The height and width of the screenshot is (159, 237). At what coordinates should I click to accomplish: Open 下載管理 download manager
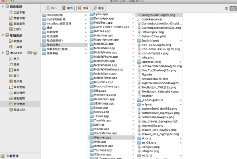click(x=10, y=156)
